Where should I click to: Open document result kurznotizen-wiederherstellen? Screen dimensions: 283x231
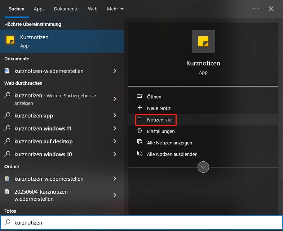pos(62,71)
